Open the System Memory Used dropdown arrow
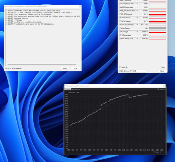 137,39
